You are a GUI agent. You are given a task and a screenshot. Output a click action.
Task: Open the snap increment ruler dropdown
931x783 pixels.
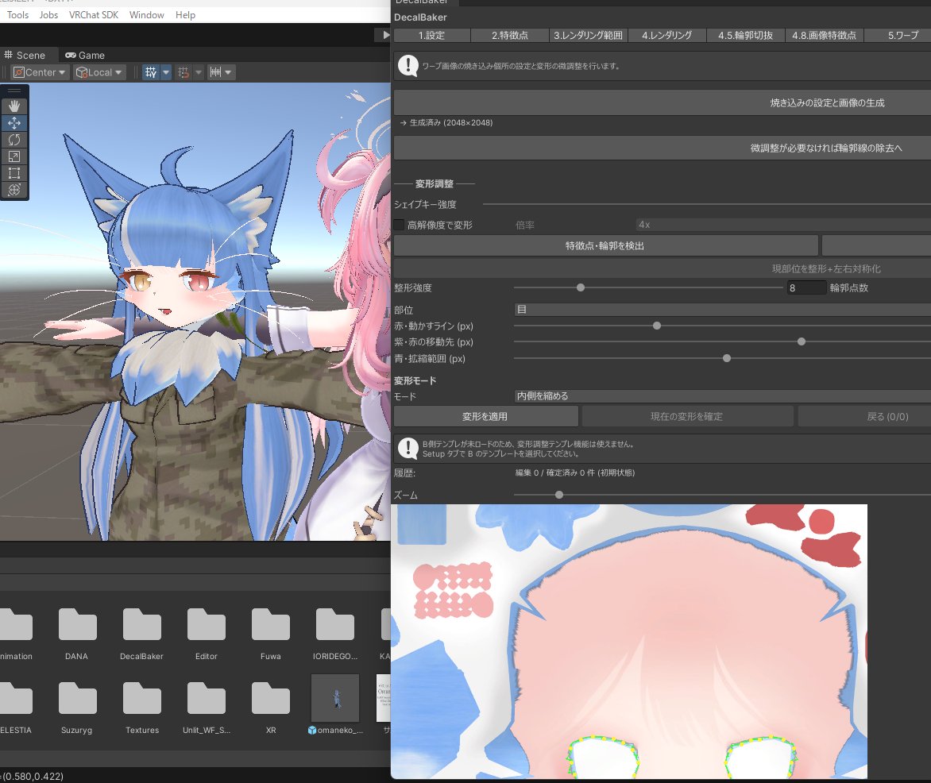click(220, 72)
